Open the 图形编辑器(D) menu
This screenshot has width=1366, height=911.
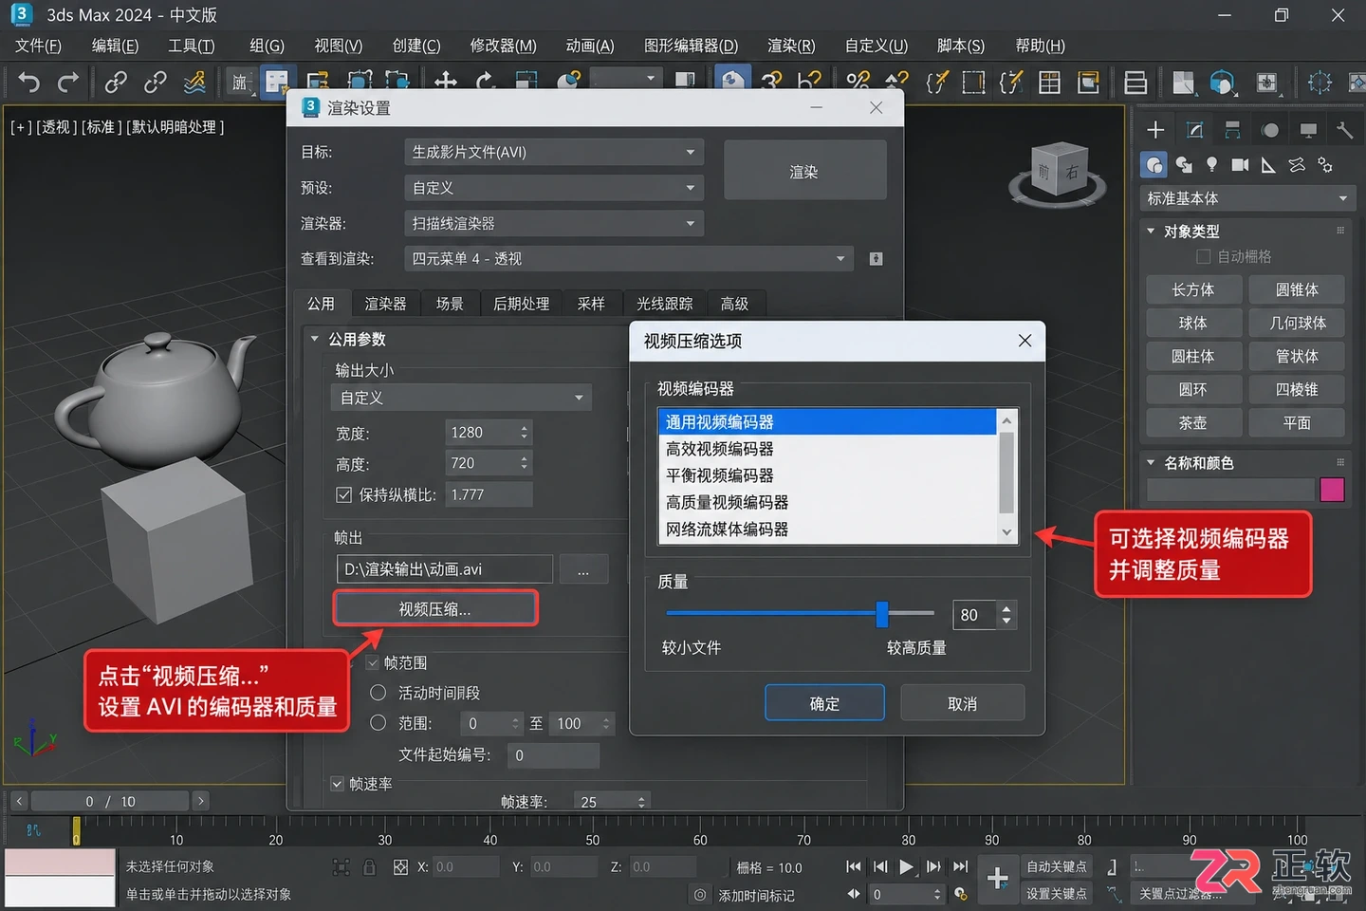[x=691, y=46]
